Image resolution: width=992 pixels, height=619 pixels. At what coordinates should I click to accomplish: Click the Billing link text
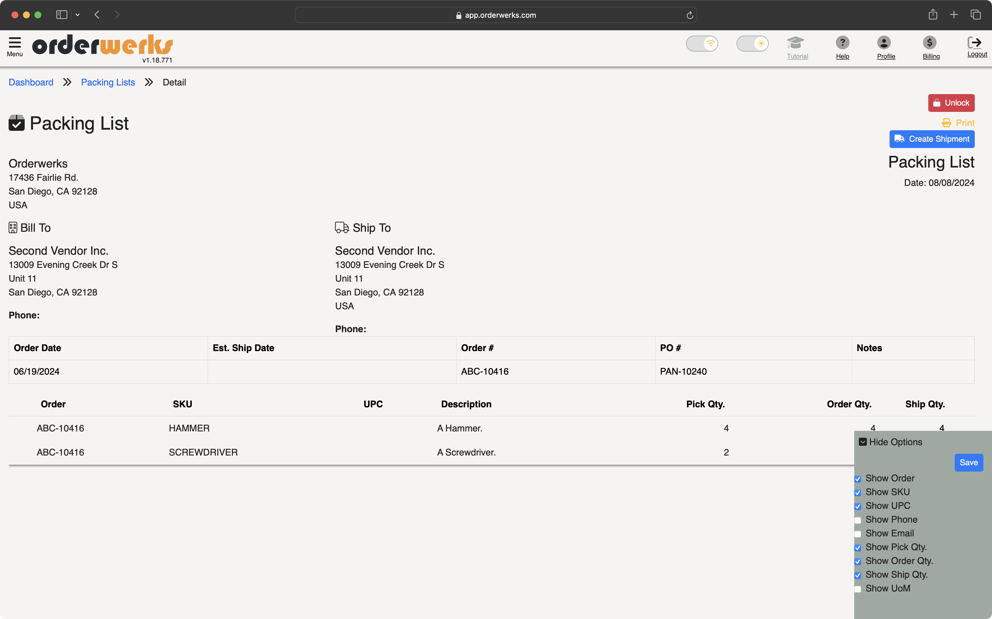931,57
